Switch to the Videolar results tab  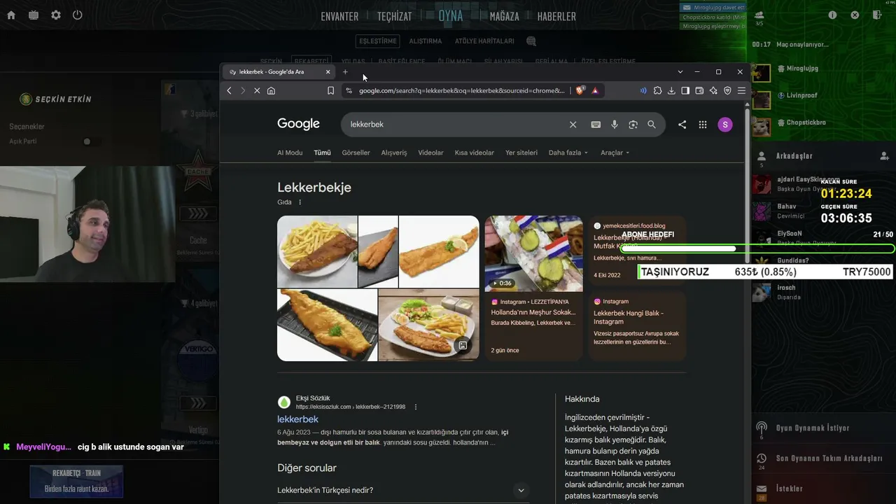pyautogui.click(x=430, y=153)
